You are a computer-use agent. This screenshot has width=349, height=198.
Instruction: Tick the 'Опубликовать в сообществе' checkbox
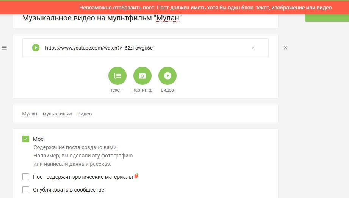(x=26, y=190)
